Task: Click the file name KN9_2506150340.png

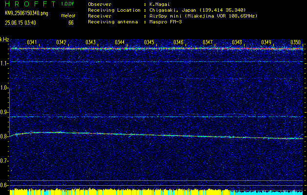Action: tap(26, 13)
